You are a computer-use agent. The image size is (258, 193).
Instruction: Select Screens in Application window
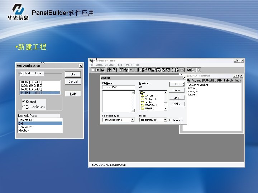[191, 95]
